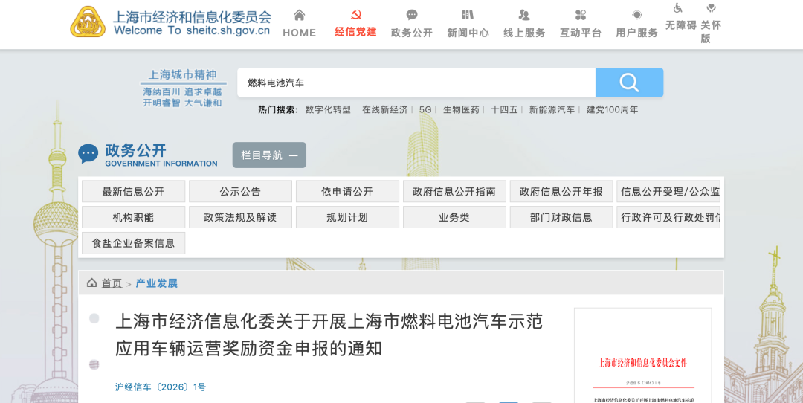The width and height of the screenshot is (803, 403).
Task: Enable 无障碍 accessibility mode icon
Action: tap(678, 9)
